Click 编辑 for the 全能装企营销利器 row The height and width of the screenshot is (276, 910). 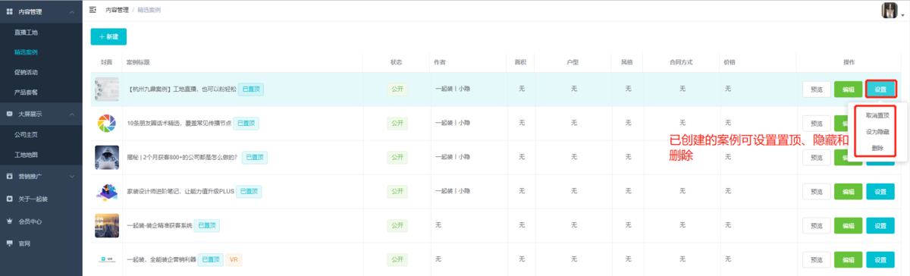[x=848, y=259]
